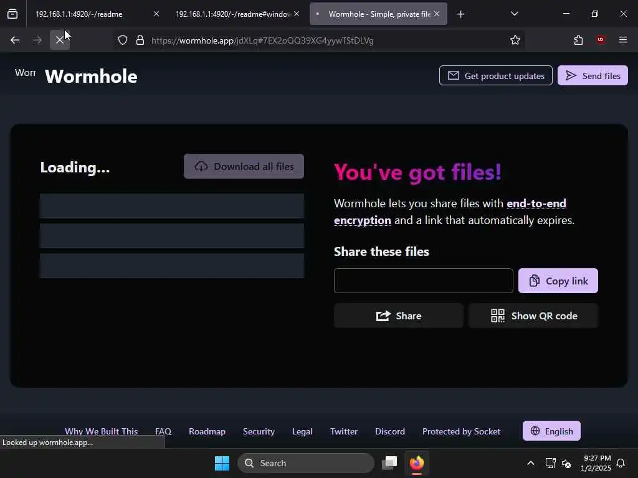Screen dimensions: 638x478
Task: Click the taskbar Search box
Action: point(306,463)
